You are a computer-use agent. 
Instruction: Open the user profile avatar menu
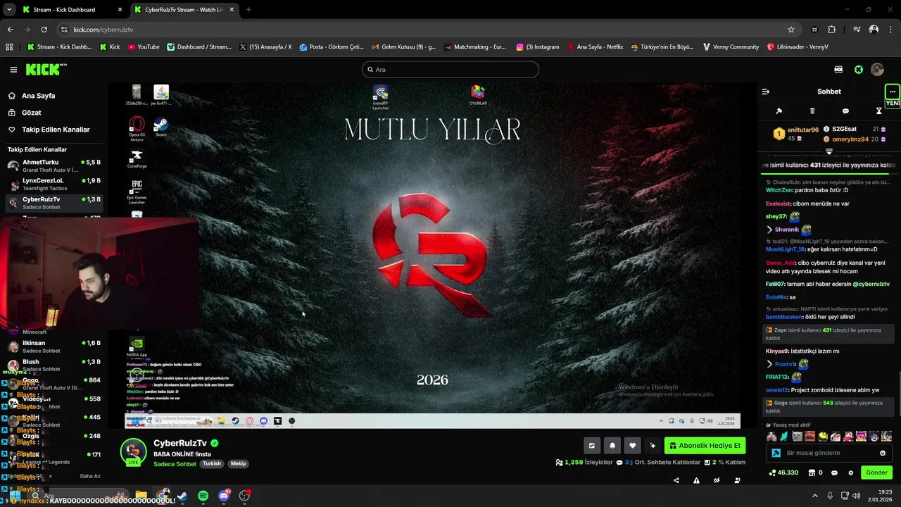[x=877, y=70]
